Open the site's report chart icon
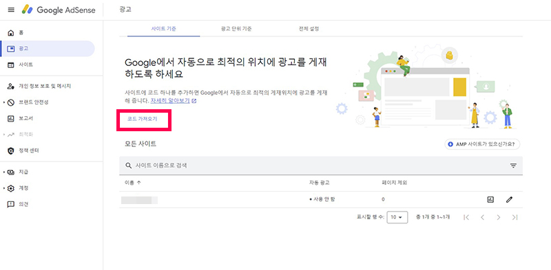Image resolution: width=551 pixels, height=270 pixels. 490,199
